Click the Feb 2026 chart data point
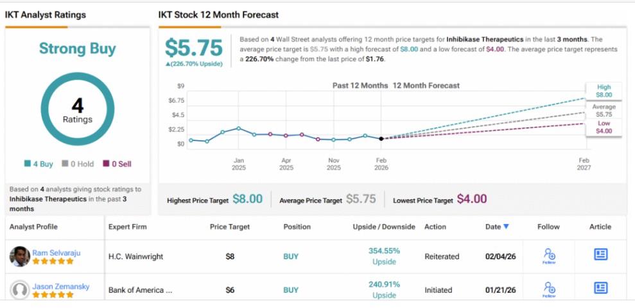 (x=381, y=138)
